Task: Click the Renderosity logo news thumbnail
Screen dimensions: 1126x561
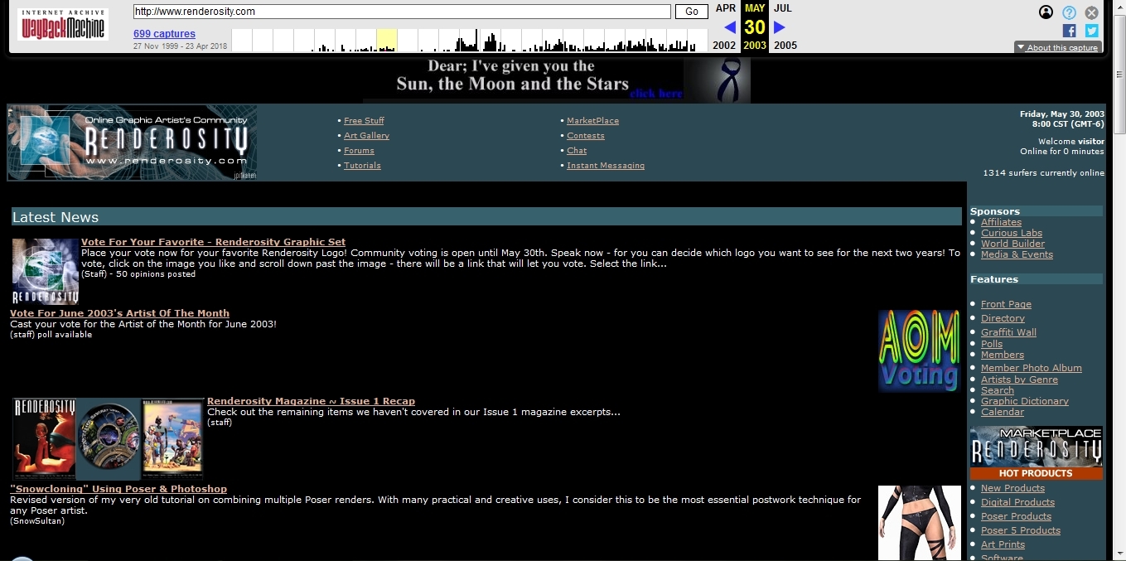Action: (46, 272)
